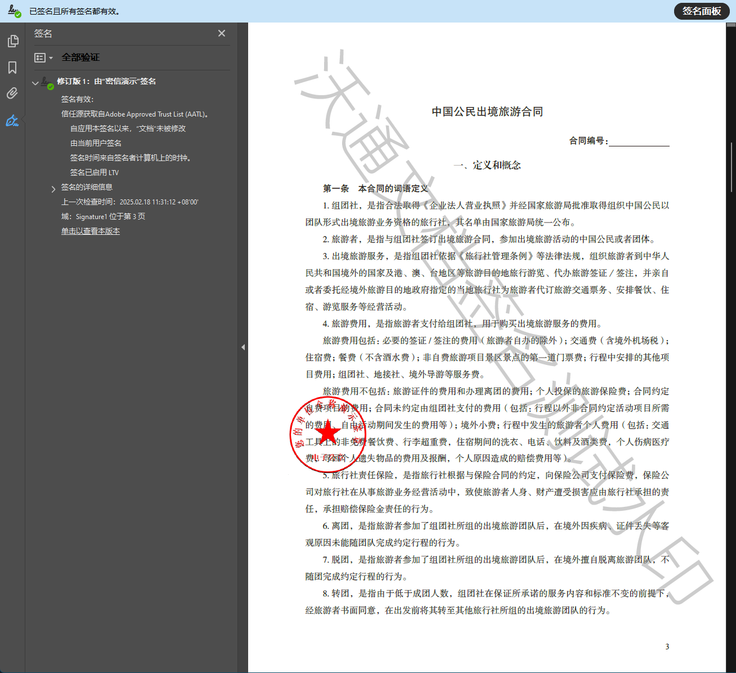The height and width of the screenshot is (673, 736).
Task: Click the blank 合同编号 line
Action: (640, 144)
